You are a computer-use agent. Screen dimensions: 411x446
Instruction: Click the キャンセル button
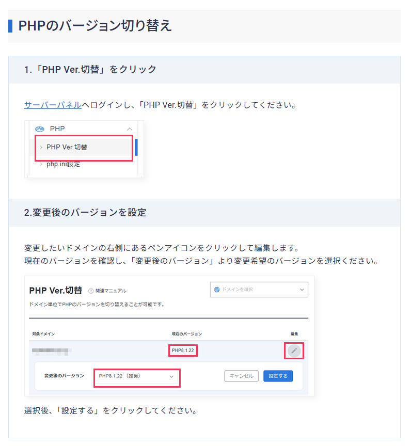pos(241,376)
